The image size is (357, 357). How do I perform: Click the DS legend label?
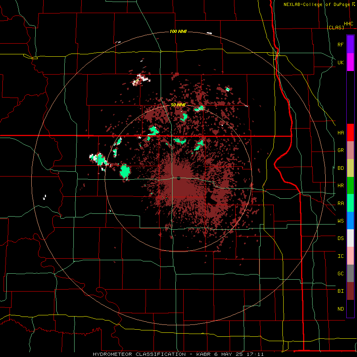pyautogui.click(x=340, y=238)
